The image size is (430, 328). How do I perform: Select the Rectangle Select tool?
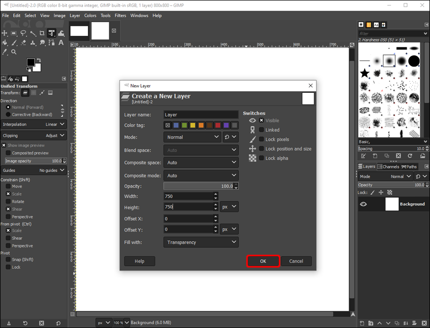[14, 33]
